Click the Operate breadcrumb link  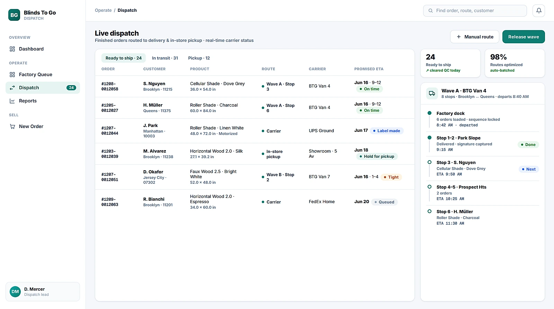[x=103, y=10]
